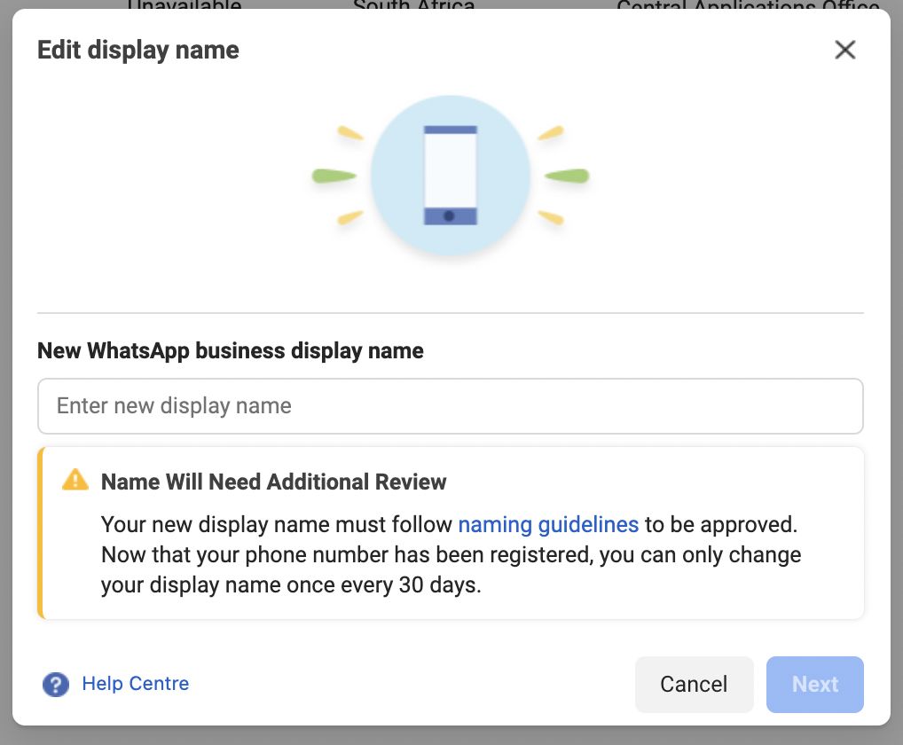903x745 pixels.
Task: Click 'New WhatsApp business display name' label
Action: [231, 350]
